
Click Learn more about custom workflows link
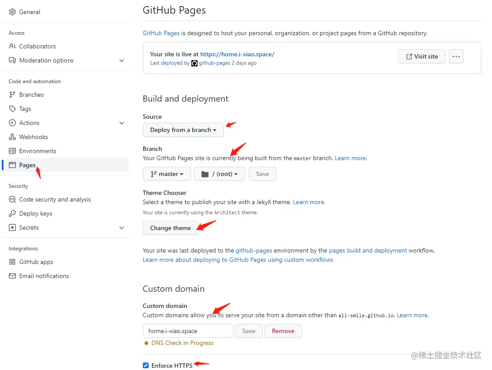pyautogui.click(x=238, y=260)
